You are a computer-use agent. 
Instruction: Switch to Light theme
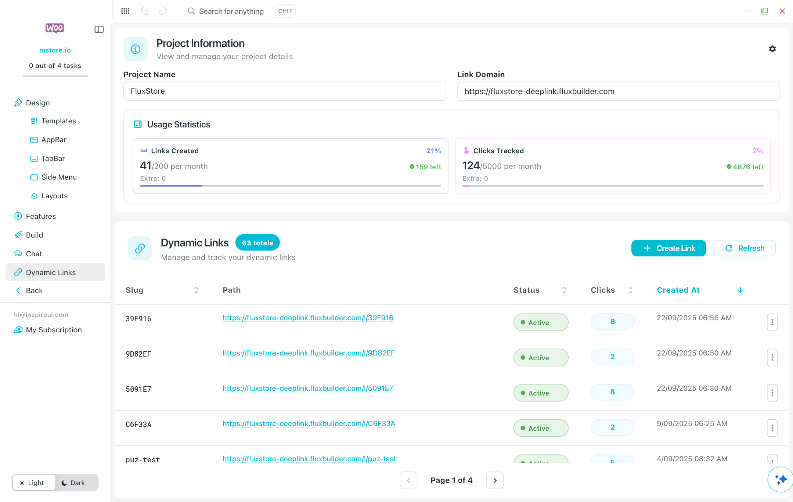click(32, 483)
